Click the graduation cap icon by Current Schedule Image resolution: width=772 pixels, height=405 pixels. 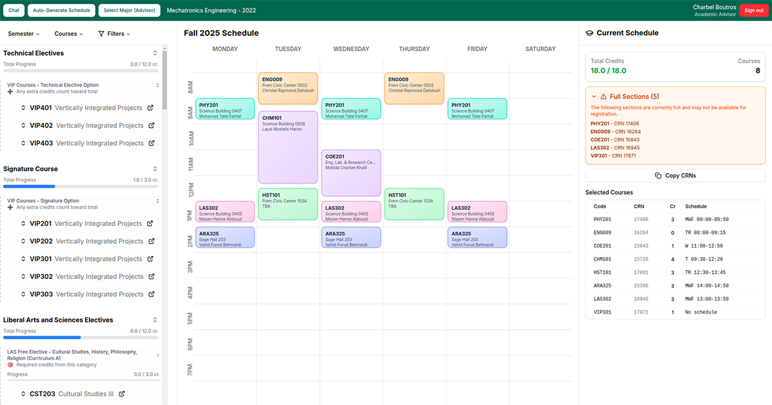click(x=589, y=33)
